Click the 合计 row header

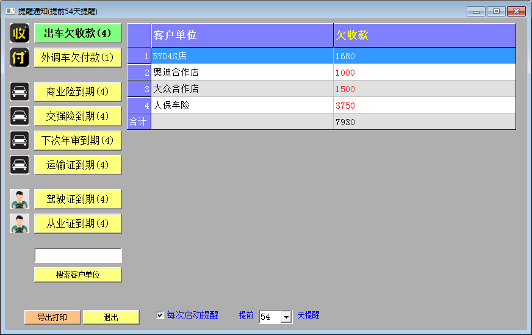(x=138, y=121)
